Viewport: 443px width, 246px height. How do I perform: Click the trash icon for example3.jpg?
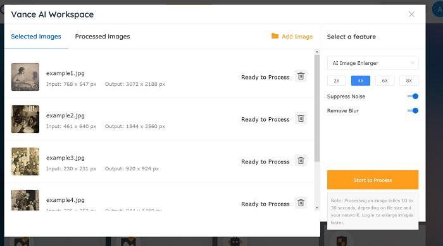coord(301,161)
